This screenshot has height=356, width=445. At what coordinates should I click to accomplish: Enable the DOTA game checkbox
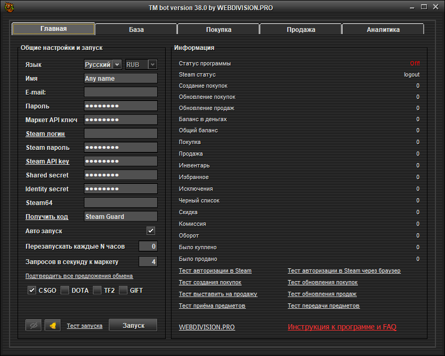click(65, 290)
